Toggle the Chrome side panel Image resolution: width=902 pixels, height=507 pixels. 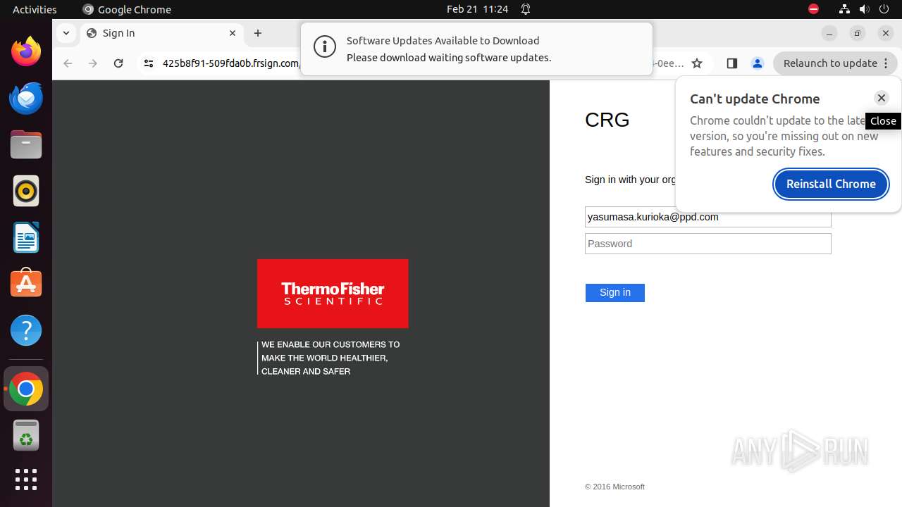pyautogui.click(x=731, y=63)
